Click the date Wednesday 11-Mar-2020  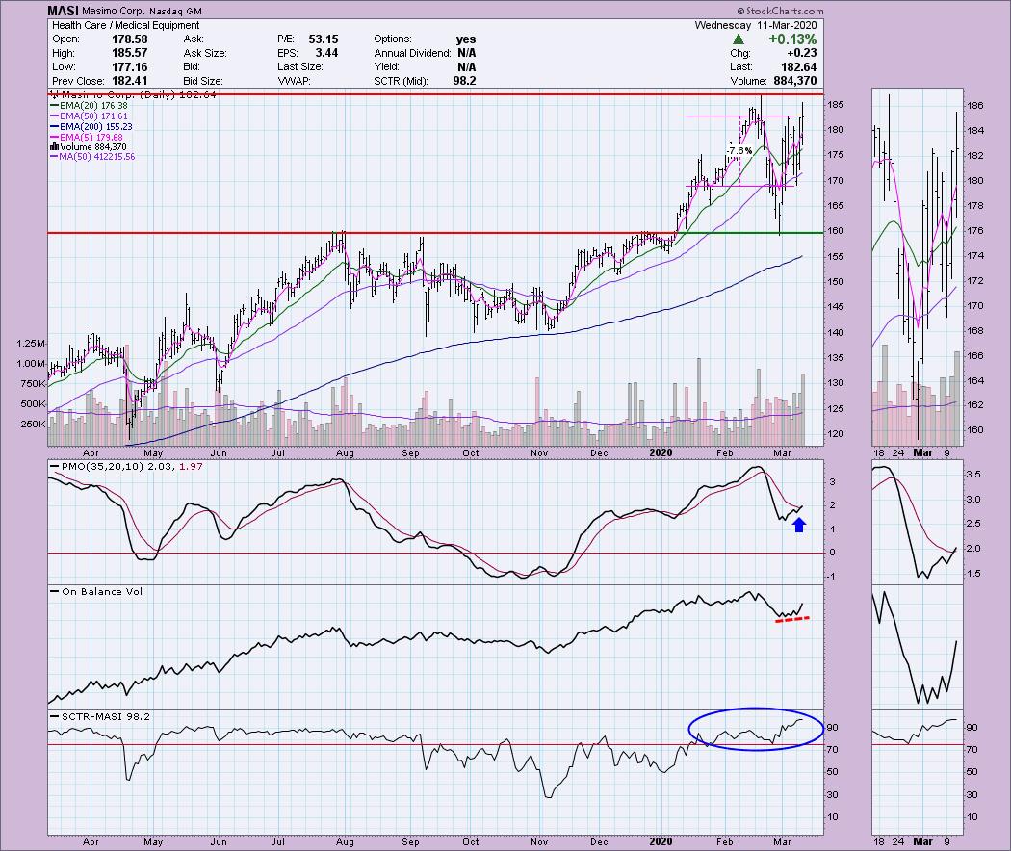pyautogui.click(x=756, y=25)
